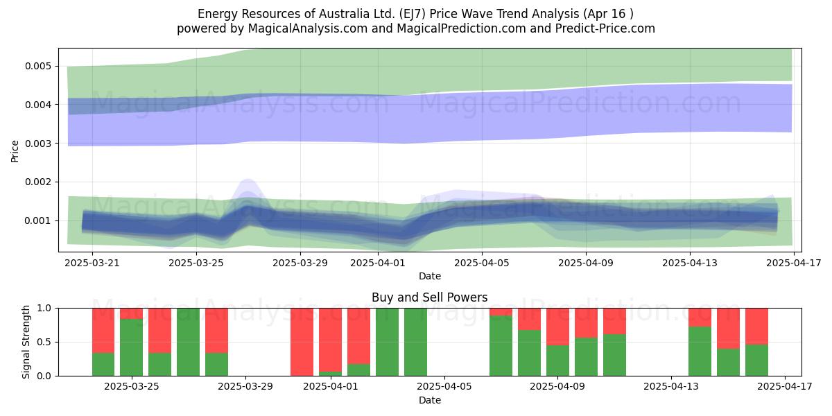Click '2025-03-25' tick under Buy and Sell chart
This screenshot has height=416, width=832.
(132, 388)
